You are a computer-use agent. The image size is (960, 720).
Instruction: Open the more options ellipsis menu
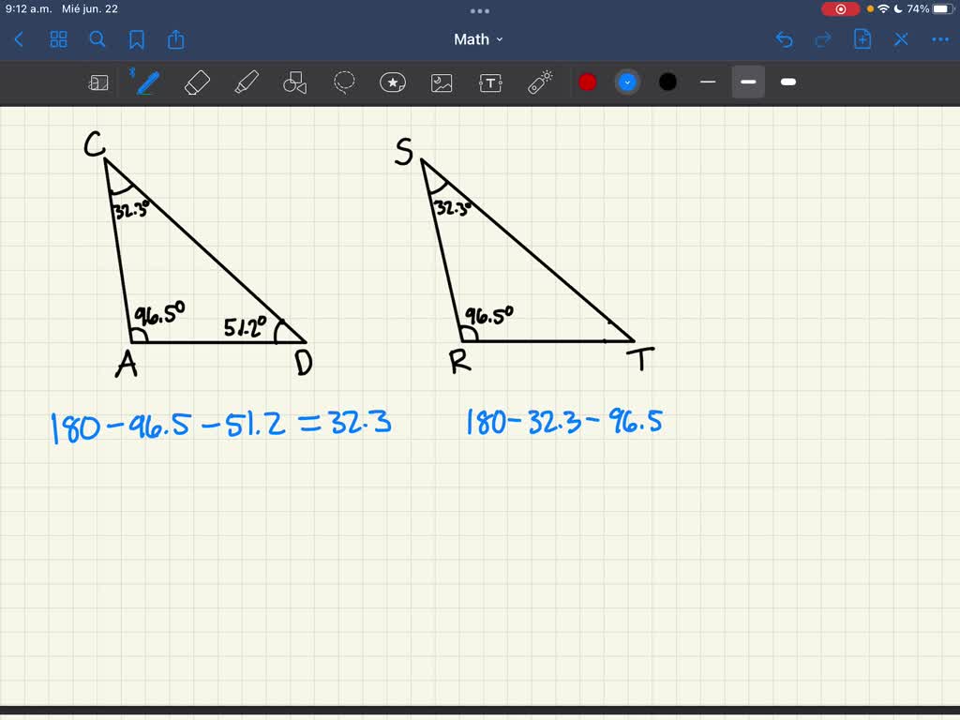(x=939, y=39)
